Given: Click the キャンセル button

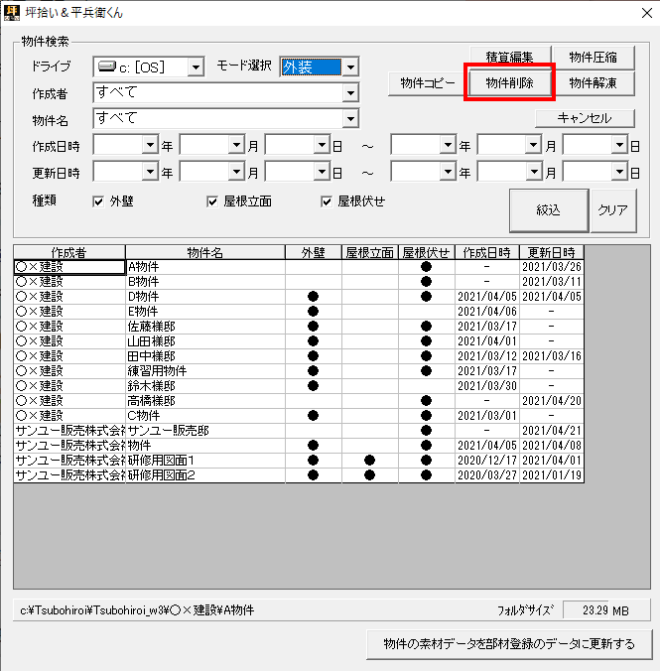Looking at the screenshot, I should pos(585,118).
